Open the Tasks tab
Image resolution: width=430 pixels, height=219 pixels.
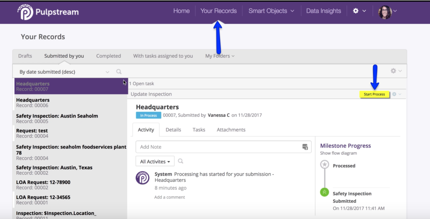click(x=199, y=129)
